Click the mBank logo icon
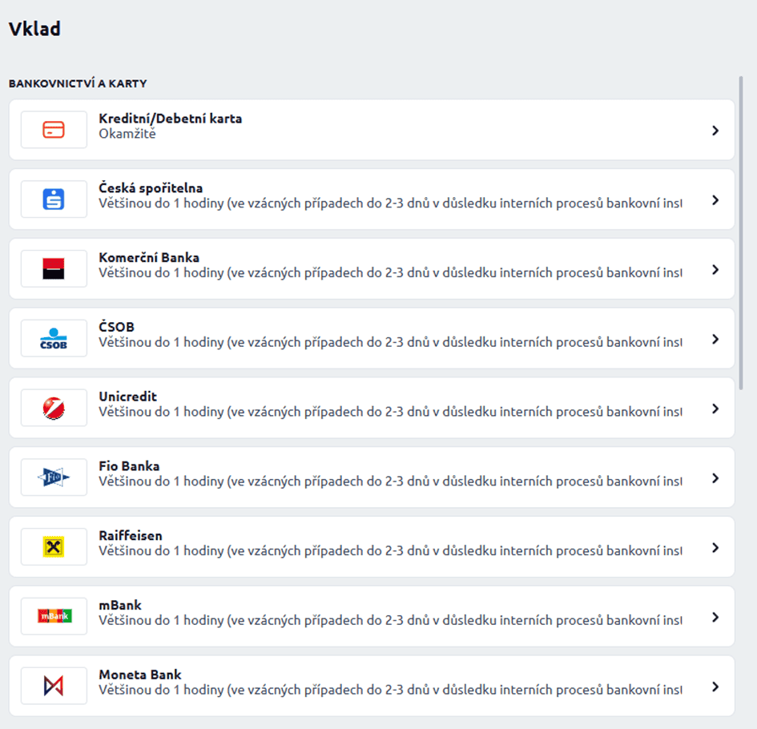The width and height of the screenshot is (757, 729). tap(54, 616)
